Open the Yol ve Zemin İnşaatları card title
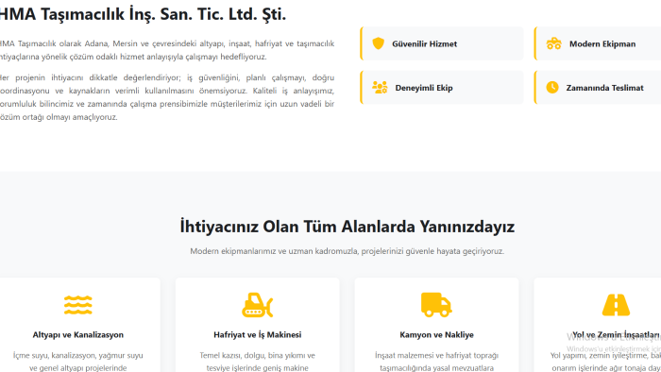This screenshot has height=372, width=661. click(x=617, y=335)
